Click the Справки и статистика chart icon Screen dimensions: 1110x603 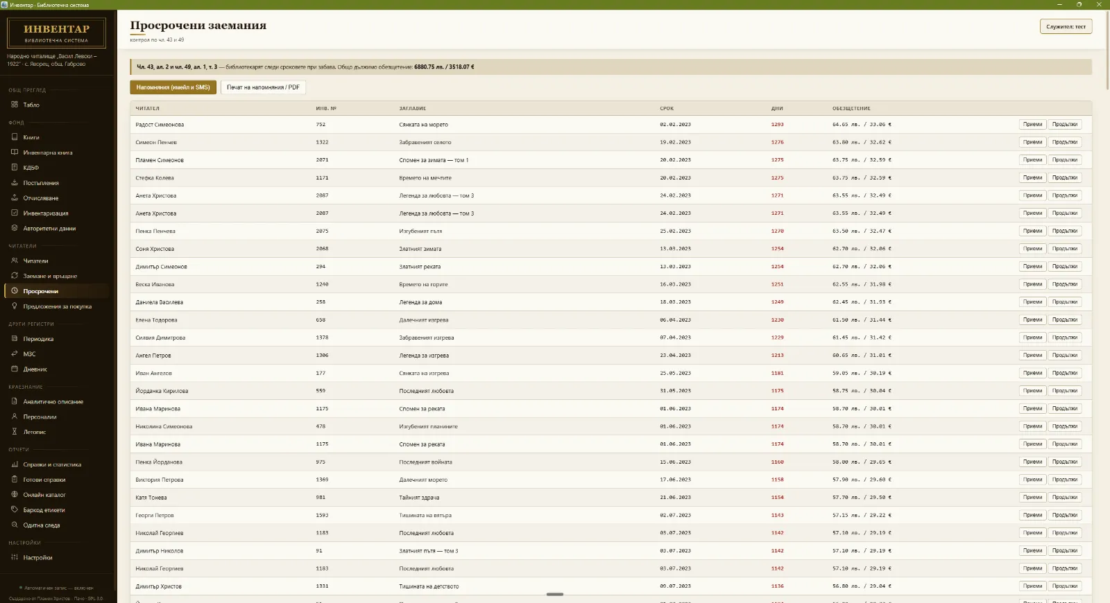(15, 464)
